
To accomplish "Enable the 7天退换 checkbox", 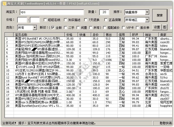I will (86, 20).
